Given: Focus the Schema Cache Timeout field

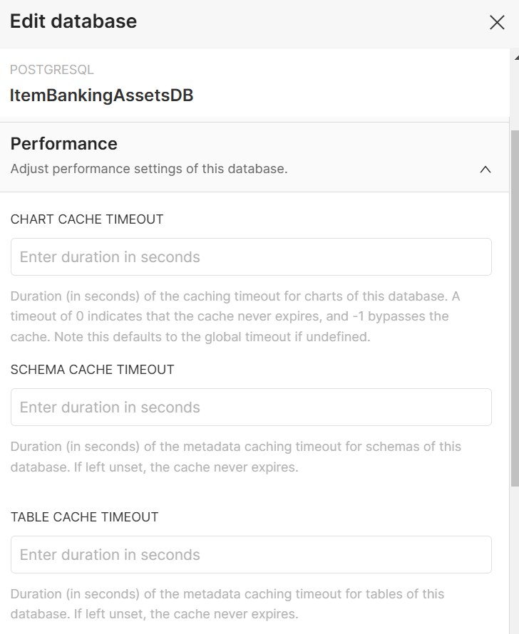Looking at the screenshot, I should (251, 407).
